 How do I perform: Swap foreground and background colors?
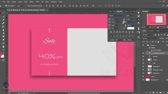click(3, 53)
